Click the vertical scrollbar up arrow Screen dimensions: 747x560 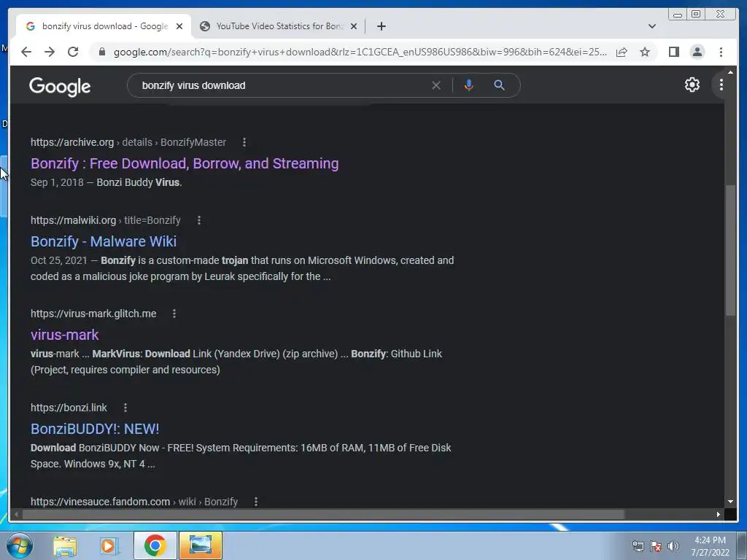tap(730, 71)
